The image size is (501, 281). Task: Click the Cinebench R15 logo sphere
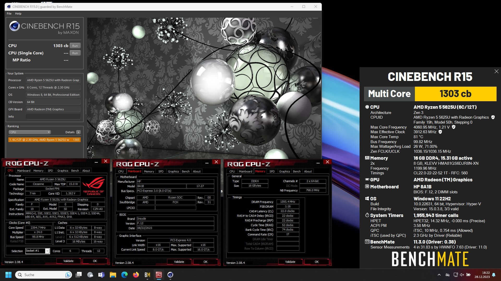pos(15,26)
